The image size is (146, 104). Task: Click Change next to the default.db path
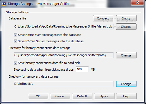tap(126, 27)
